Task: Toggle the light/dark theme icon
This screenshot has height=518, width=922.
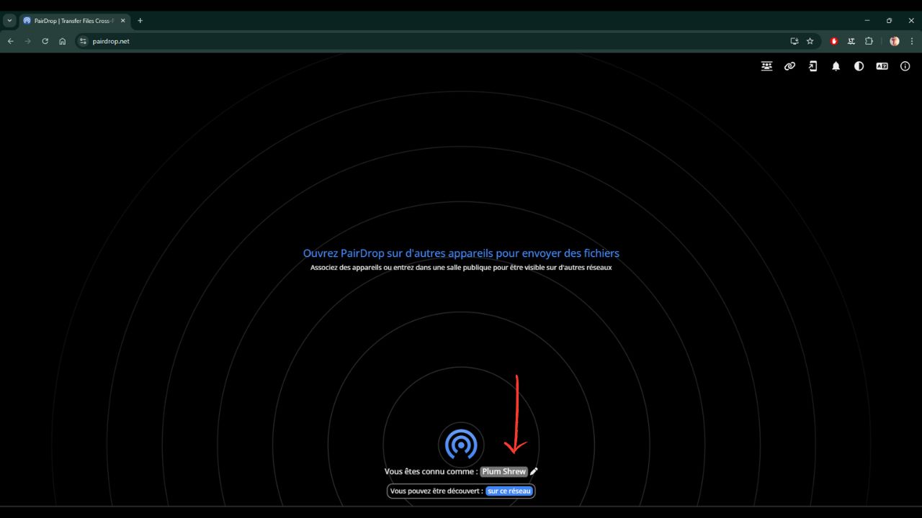Action: tap(859, 66)
